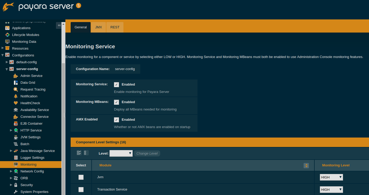The height and width of the screenshot is (195, 369).
Task: Collapse the sidebar with double-arrow button
Action: (59, 25)
